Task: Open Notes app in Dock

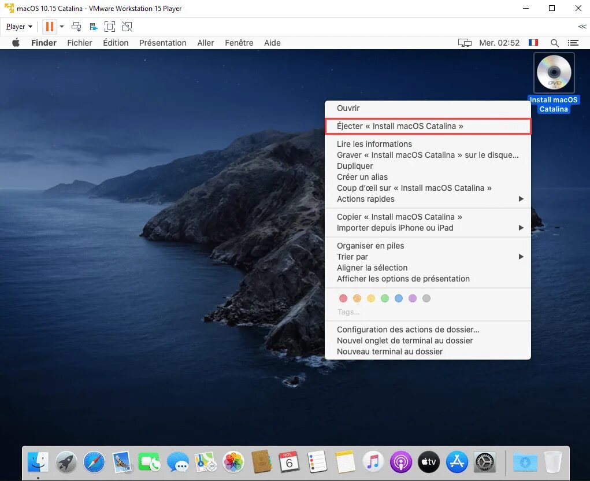Action: pos(345,461)
